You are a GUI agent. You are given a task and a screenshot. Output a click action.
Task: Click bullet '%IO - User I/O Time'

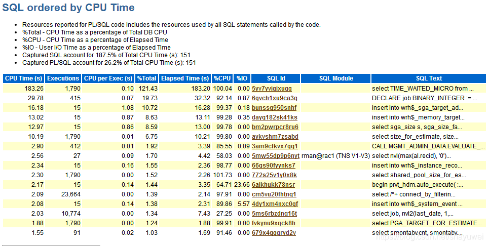coord(96,48)
